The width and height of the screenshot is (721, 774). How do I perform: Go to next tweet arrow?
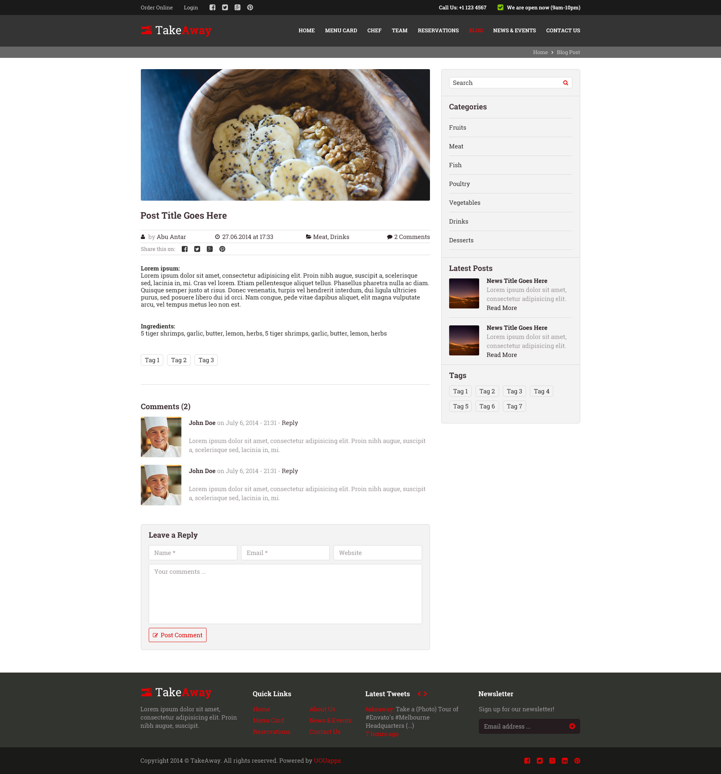[x=425, y=694]
